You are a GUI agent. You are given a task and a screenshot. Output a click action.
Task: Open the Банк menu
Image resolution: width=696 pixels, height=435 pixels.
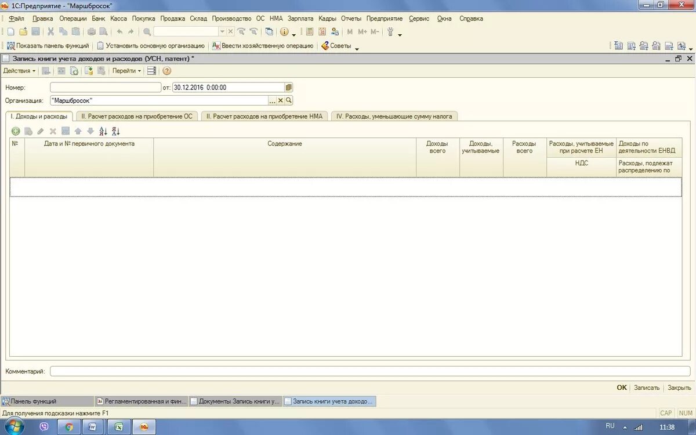98,19
